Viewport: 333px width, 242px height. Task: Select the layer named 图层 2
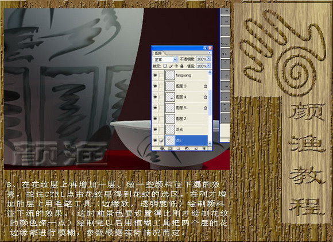(181, 118)
